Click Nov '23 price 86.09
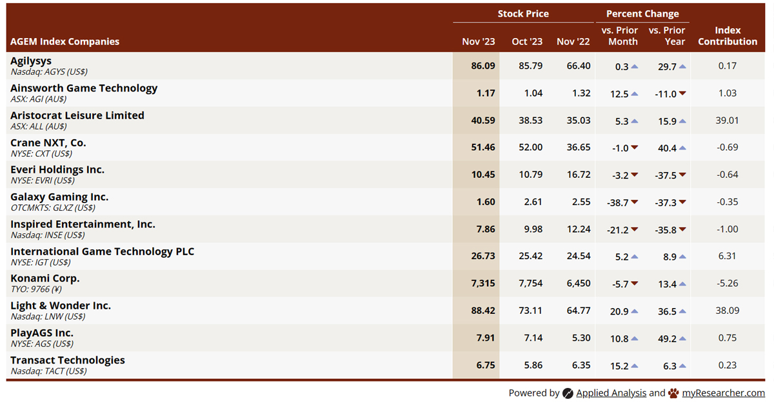 [x=483, y=66]
